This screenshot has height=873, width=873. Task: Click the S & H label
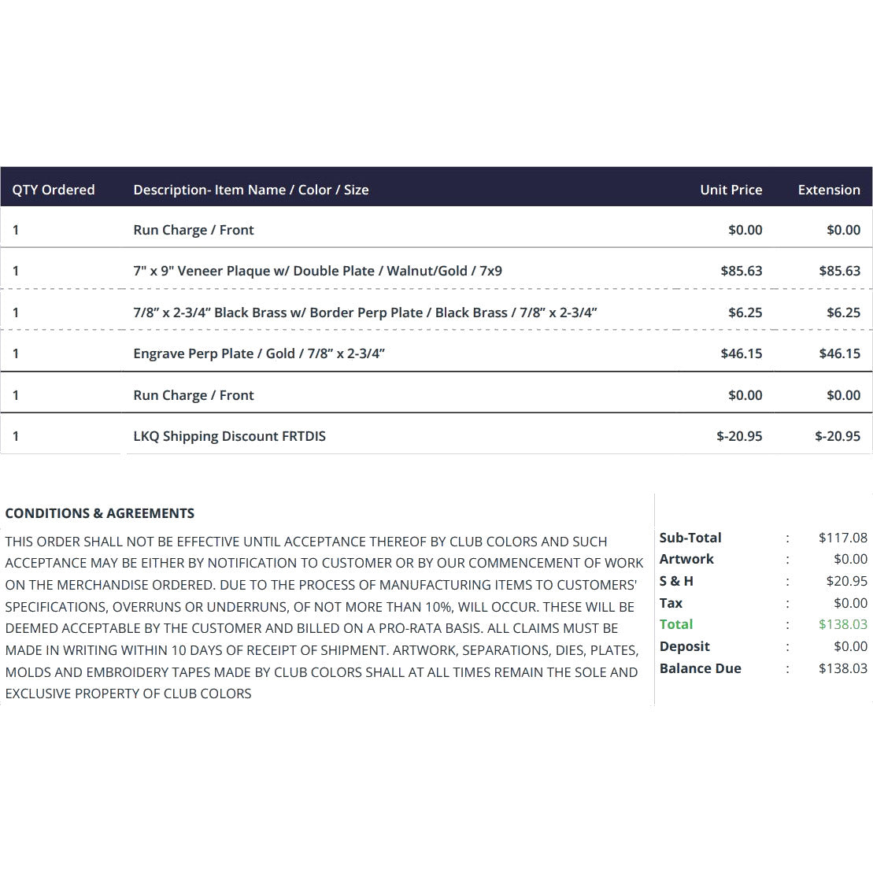tap(676, 581)
